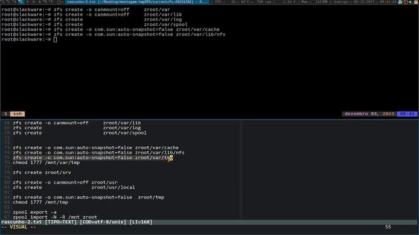Click vim line ending in zroot/usr/local
419x235 pixels.
pyautogui.click(x=74, y=187)
